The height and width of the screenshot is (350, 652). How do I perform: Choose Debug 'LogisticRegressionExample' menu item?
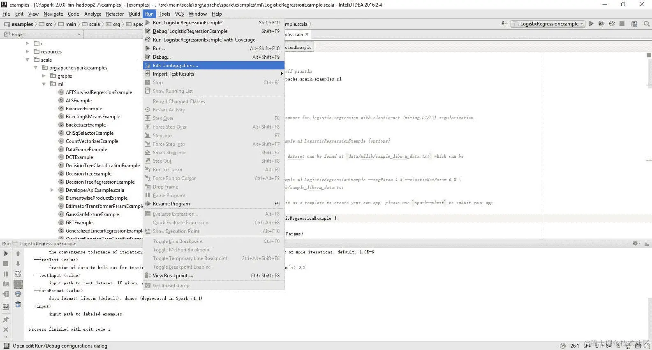click(214, 31)
